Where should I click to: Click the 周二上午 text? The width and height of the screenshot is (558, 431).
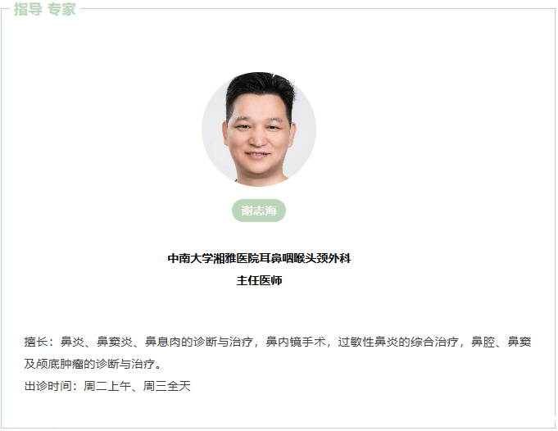point(107,386)
